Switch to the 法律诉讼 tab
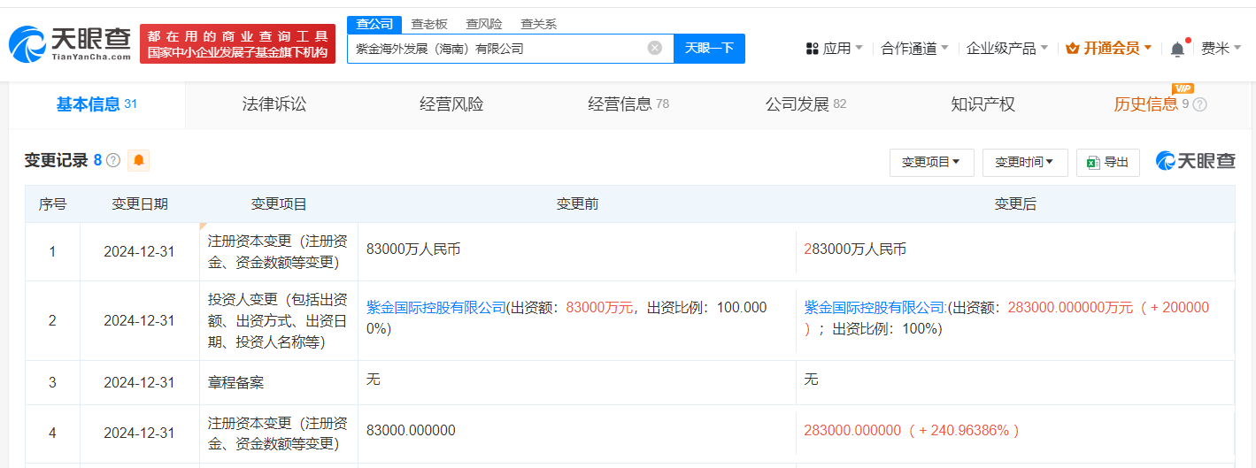This screenshot has width=1256, height=468. [x=274, y=104]
